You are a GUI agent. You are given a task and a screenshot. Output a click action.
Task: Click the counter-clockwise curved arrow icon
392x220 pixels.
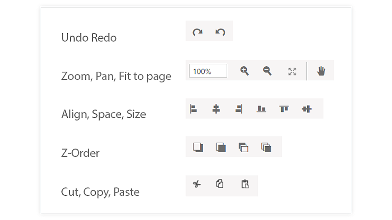click(220, 32)
